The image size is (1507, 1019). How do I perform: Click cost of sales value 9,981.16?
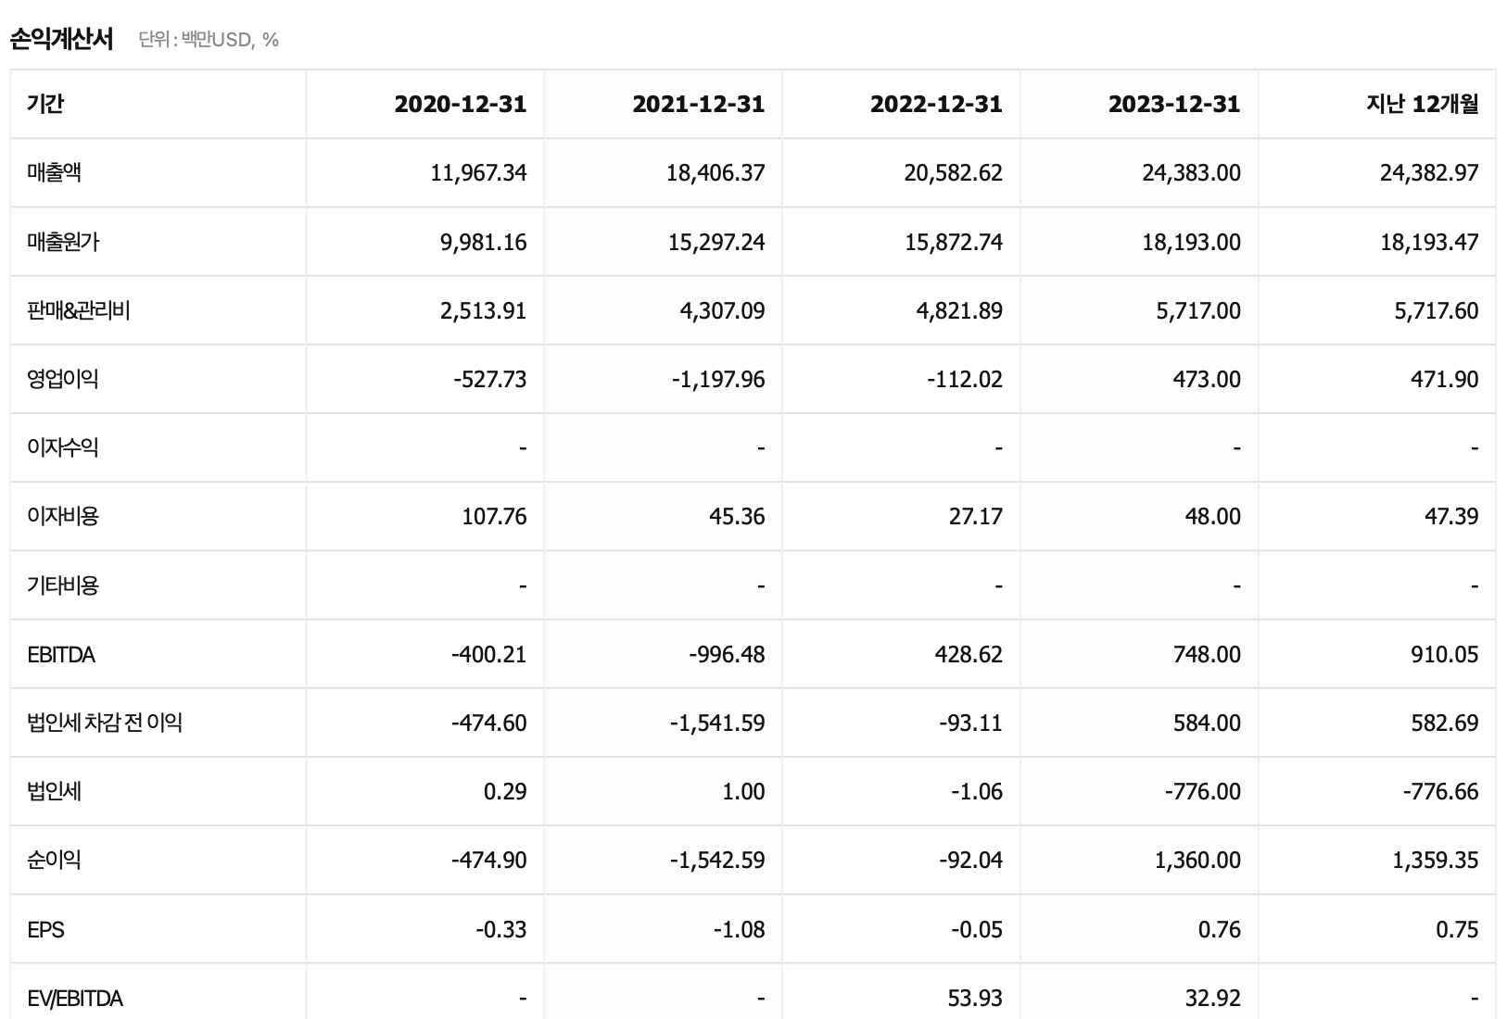pyautogui.click(x=483, y=242)
